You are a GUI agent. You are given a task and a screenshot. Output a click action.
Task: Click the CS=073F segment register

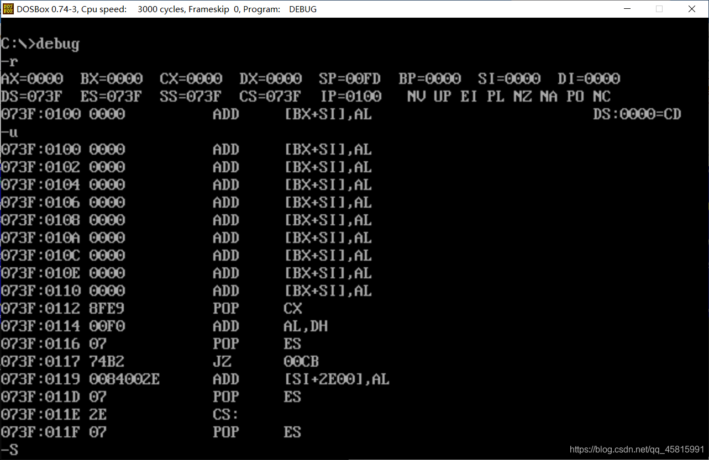point(270,96)
